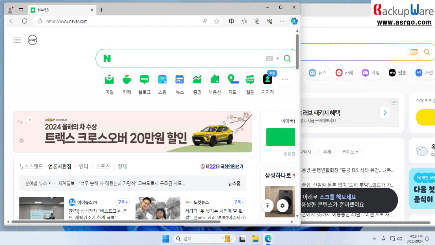Open the 뉴스홈 link
This screenshot has width=435, height=245.
234,183
